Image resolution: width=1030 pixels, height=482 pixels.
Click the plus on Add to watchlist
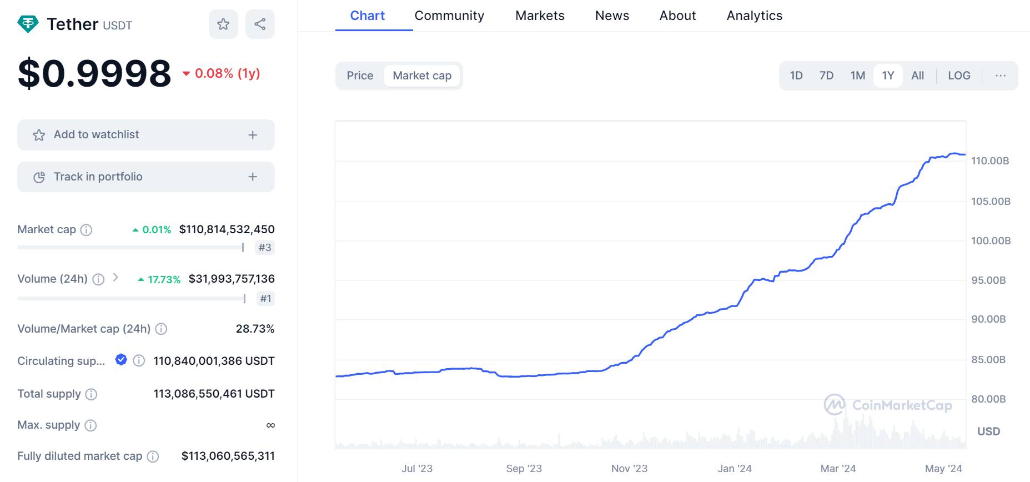coord(253,135)
